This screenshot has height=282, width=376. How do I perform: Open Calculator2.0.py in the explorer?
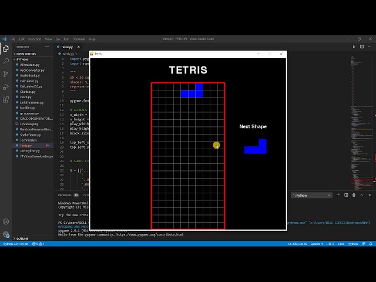point(31,86)
